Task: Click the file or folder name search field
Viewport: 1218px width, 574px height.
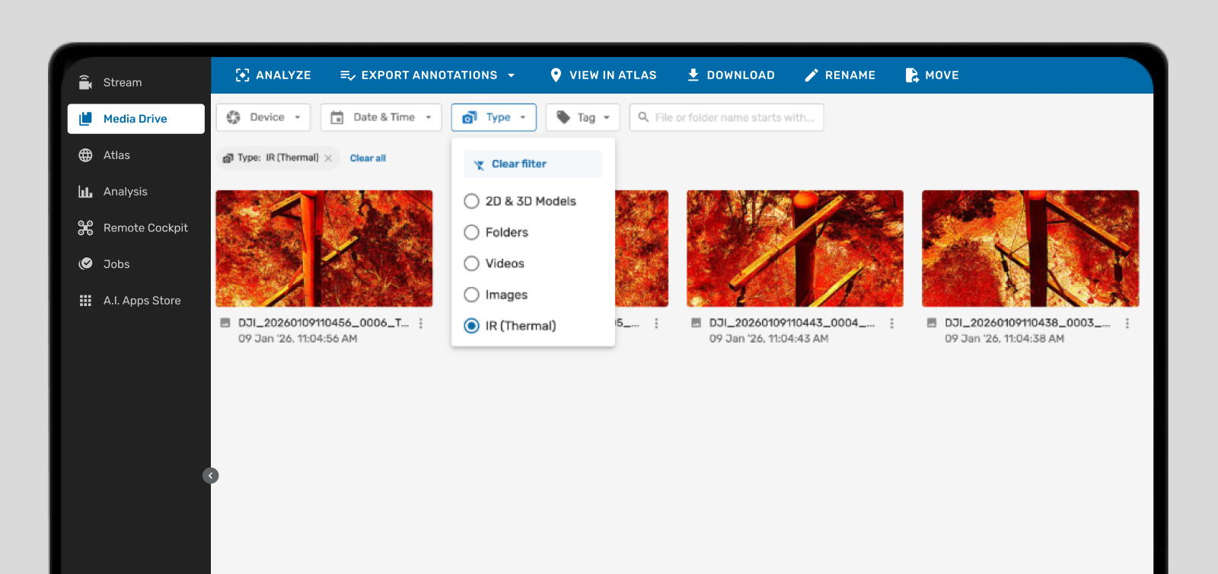Action: click(x=726, y=117)
